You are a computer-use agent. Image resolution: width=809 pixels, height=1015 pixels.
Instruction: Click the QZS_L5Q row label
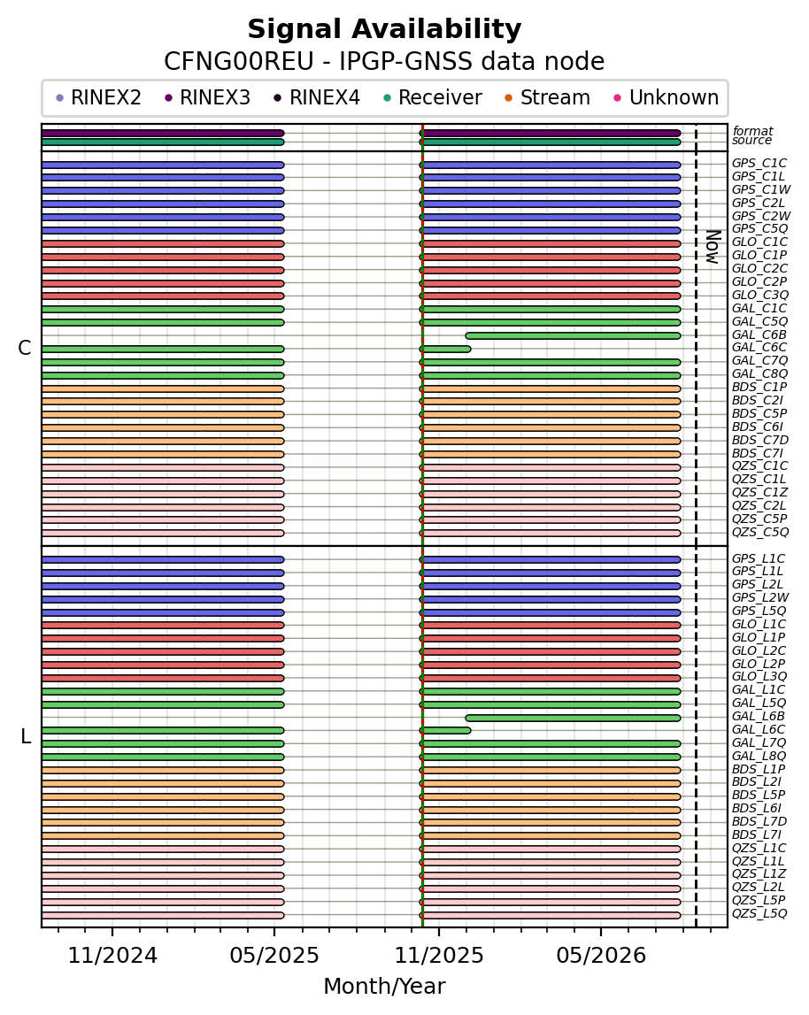[x=759, y=913]
